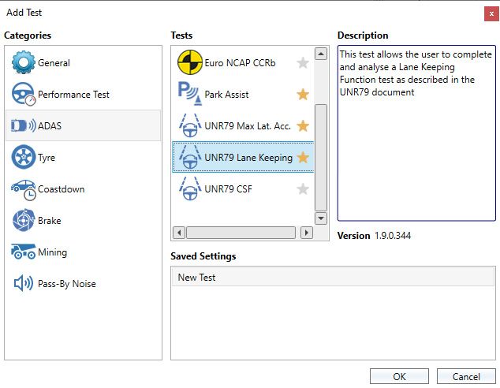Click the Park Assist parking sensor icon
500x388 pixels.
190,93
